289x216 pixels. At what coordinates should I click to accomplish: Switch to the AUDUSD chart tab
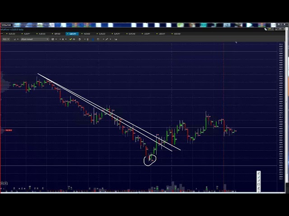coord(12,34)
